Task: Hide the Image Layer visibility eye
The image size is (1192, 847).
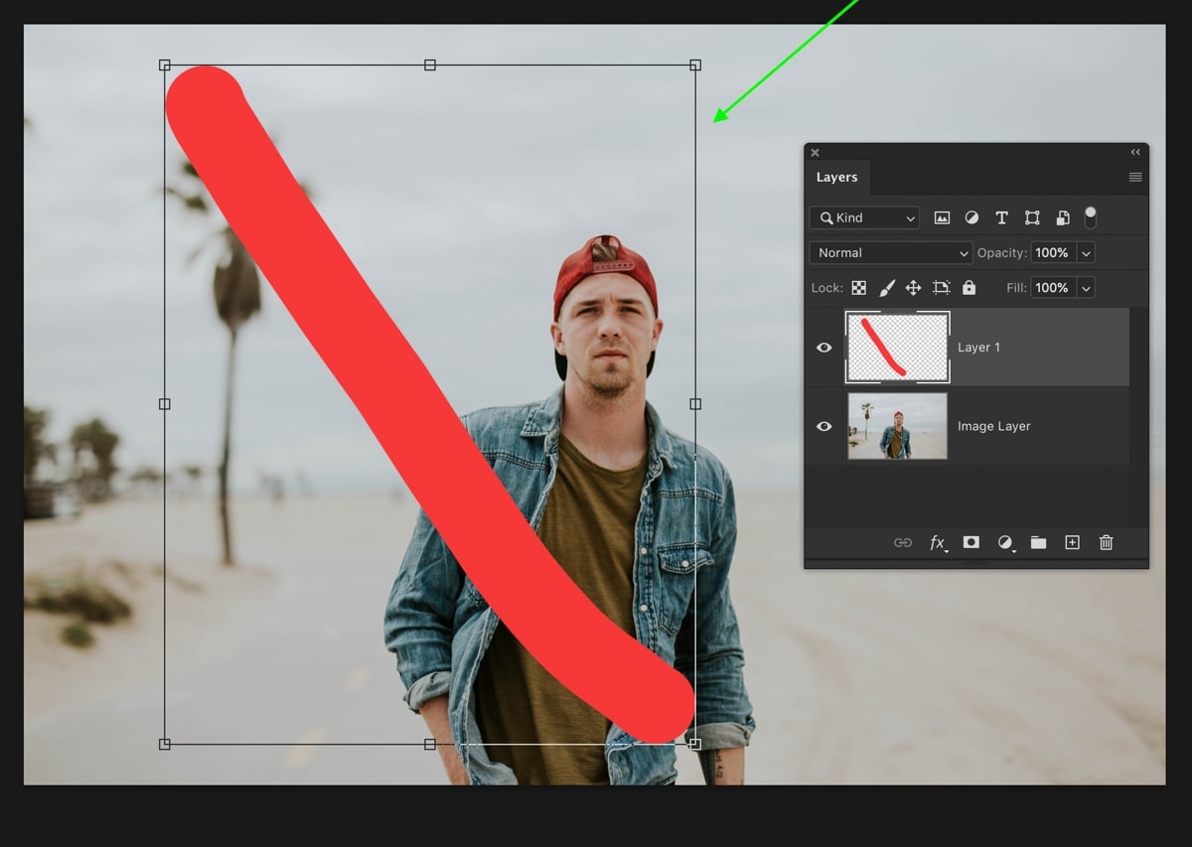Action: pyautogui.click(x=823, y=426)
